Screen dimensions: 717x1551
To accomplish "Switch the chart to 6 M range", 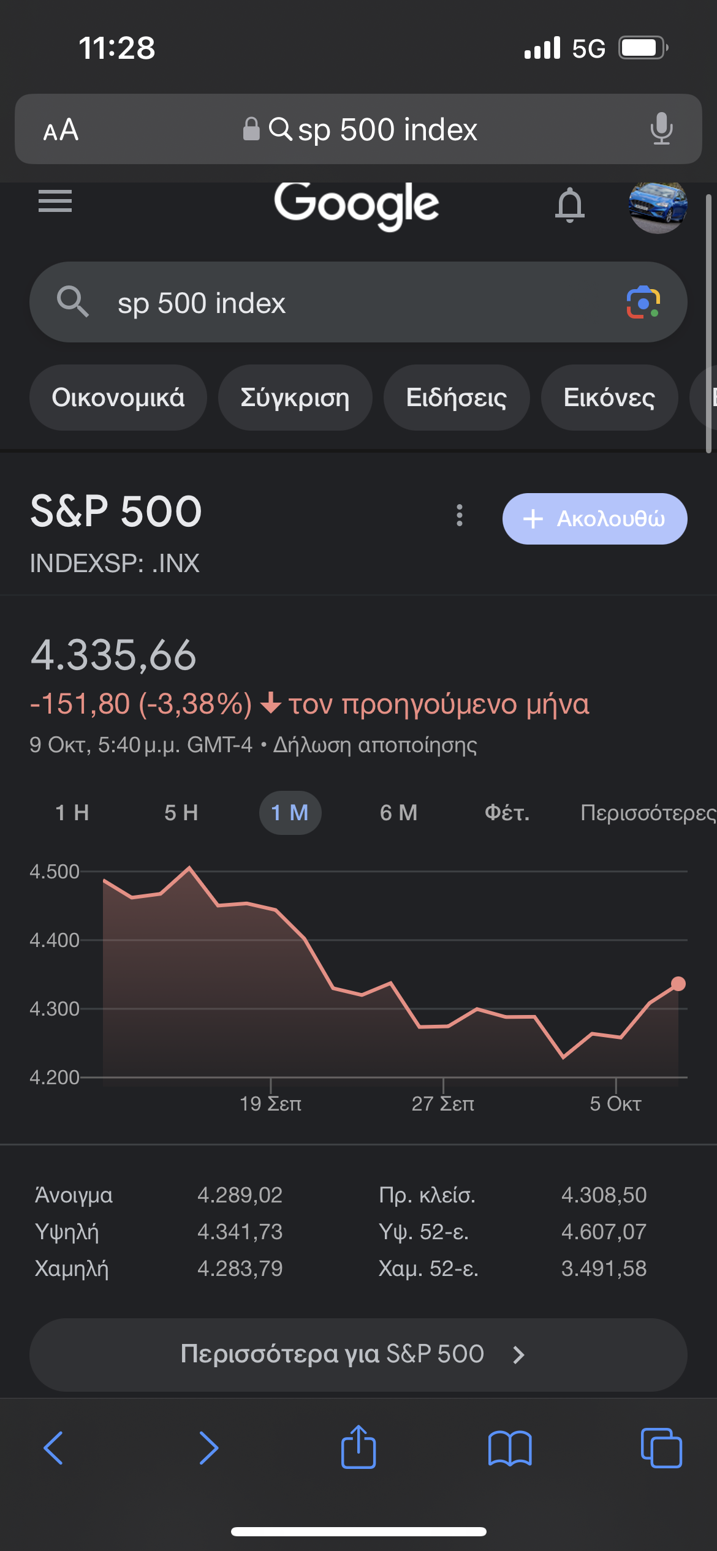I will 399,813.
